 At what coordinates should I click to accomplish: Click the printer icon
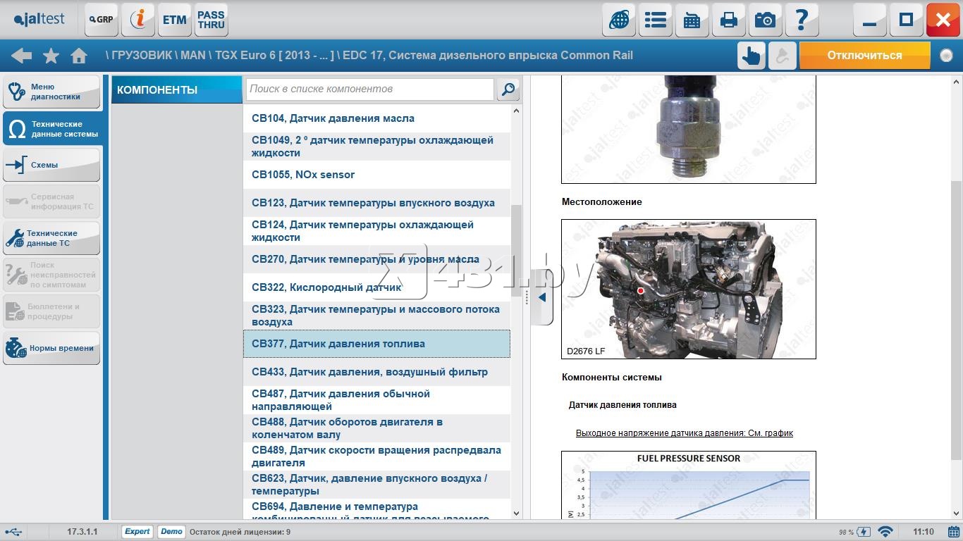point(728,20)
